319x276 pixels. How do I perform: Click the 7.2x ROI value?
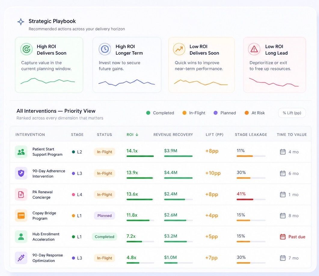(131, 236)
